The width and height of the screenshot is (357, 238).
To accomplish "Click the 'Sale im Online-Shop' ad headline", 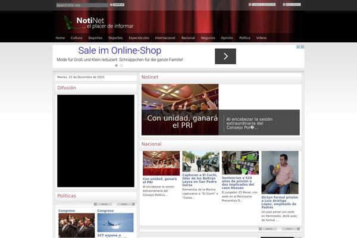I will tap(120, 51).
